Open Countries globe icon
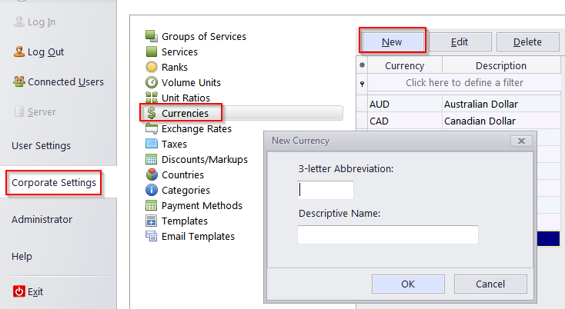Screen dimensions: 565x309 point(152,174)
